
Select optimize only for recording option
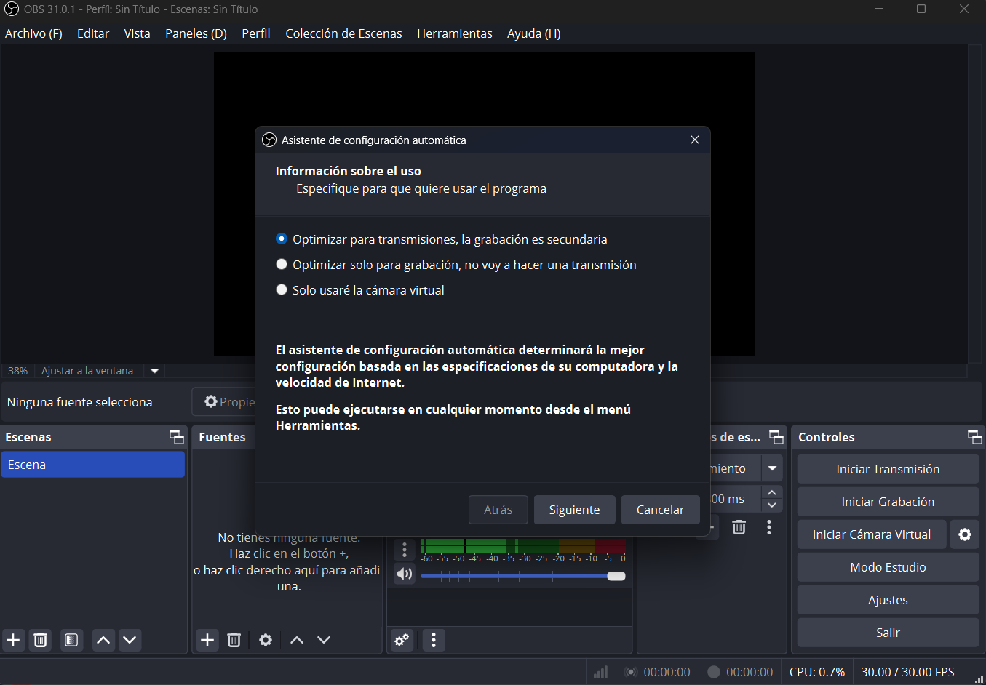pos(282,265)
